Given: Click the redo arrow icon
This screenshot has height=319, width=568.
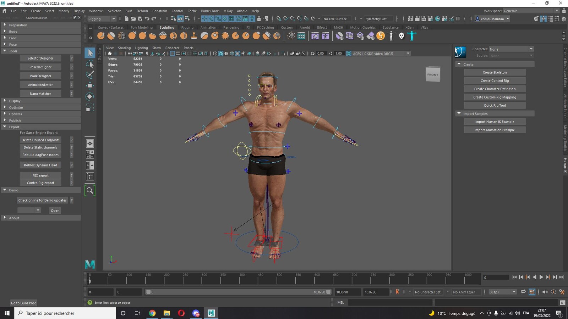Looking at the screenshot, I should 154,19.
